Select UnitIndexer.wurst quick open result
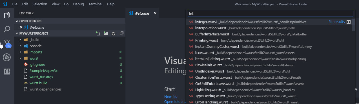Viewport: 359px width, 104px height. [269, 71]
